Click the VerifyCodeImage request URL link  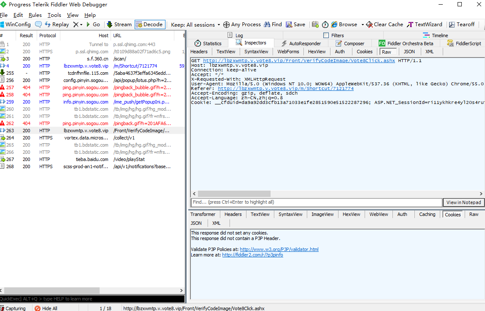[x=299, y=60]
